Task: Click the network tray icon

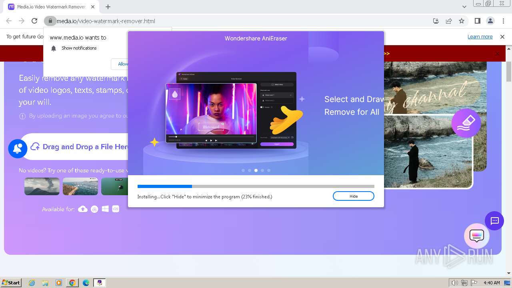Action: (464, 283)
